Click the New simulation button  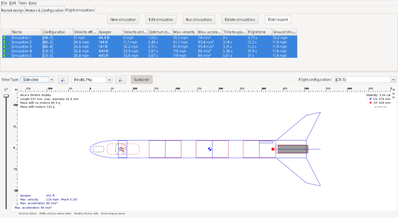tap(123, 19)
